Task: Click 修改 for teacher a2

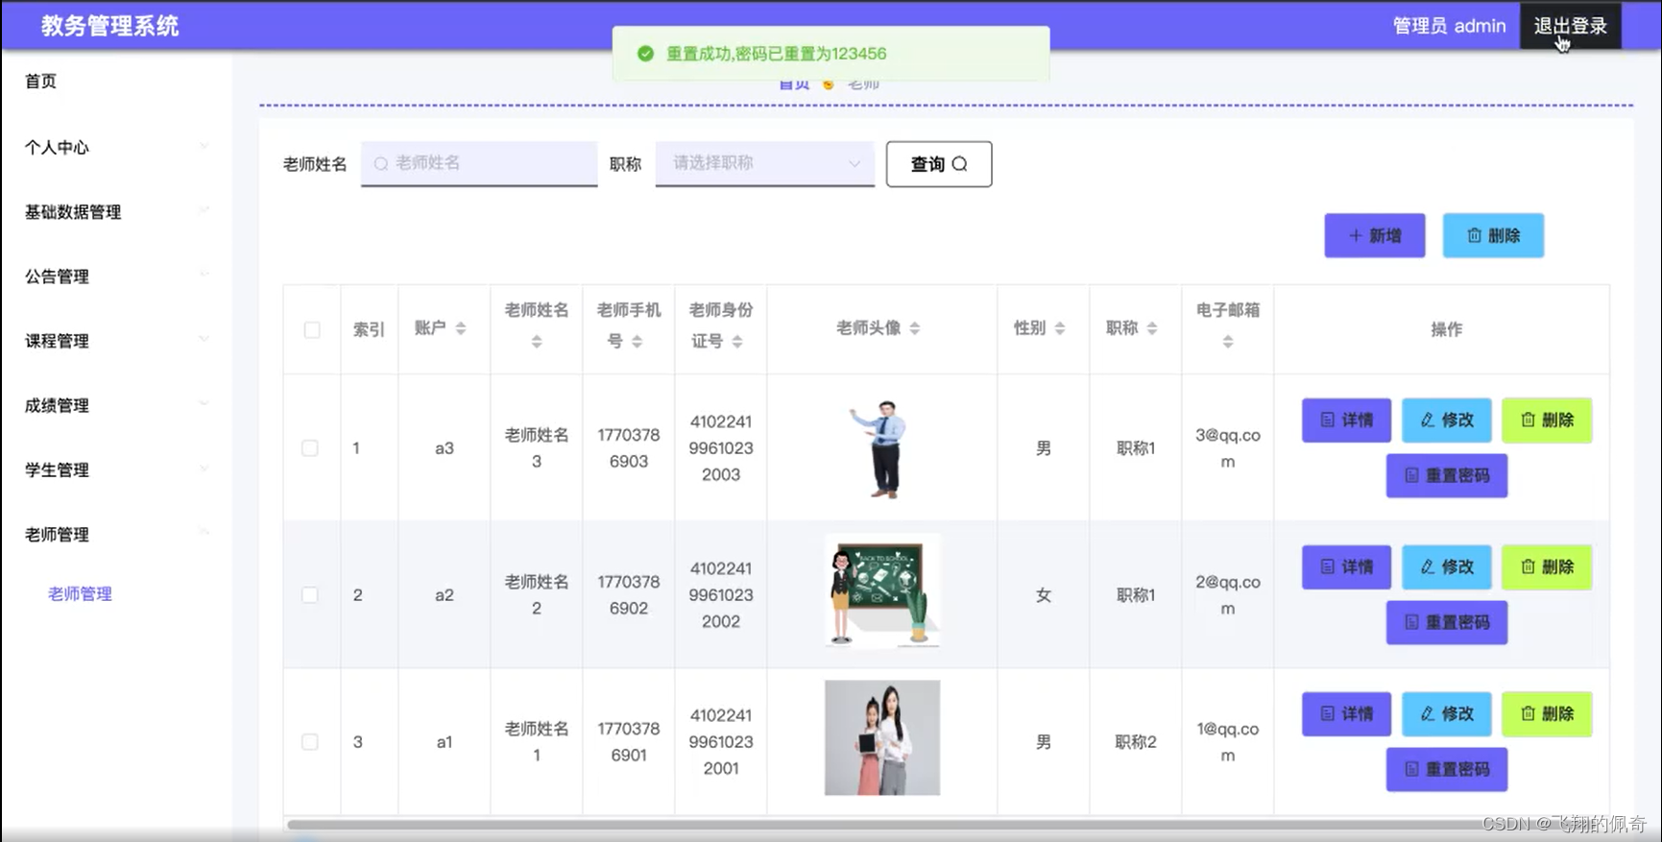Action: (1446, 566)
